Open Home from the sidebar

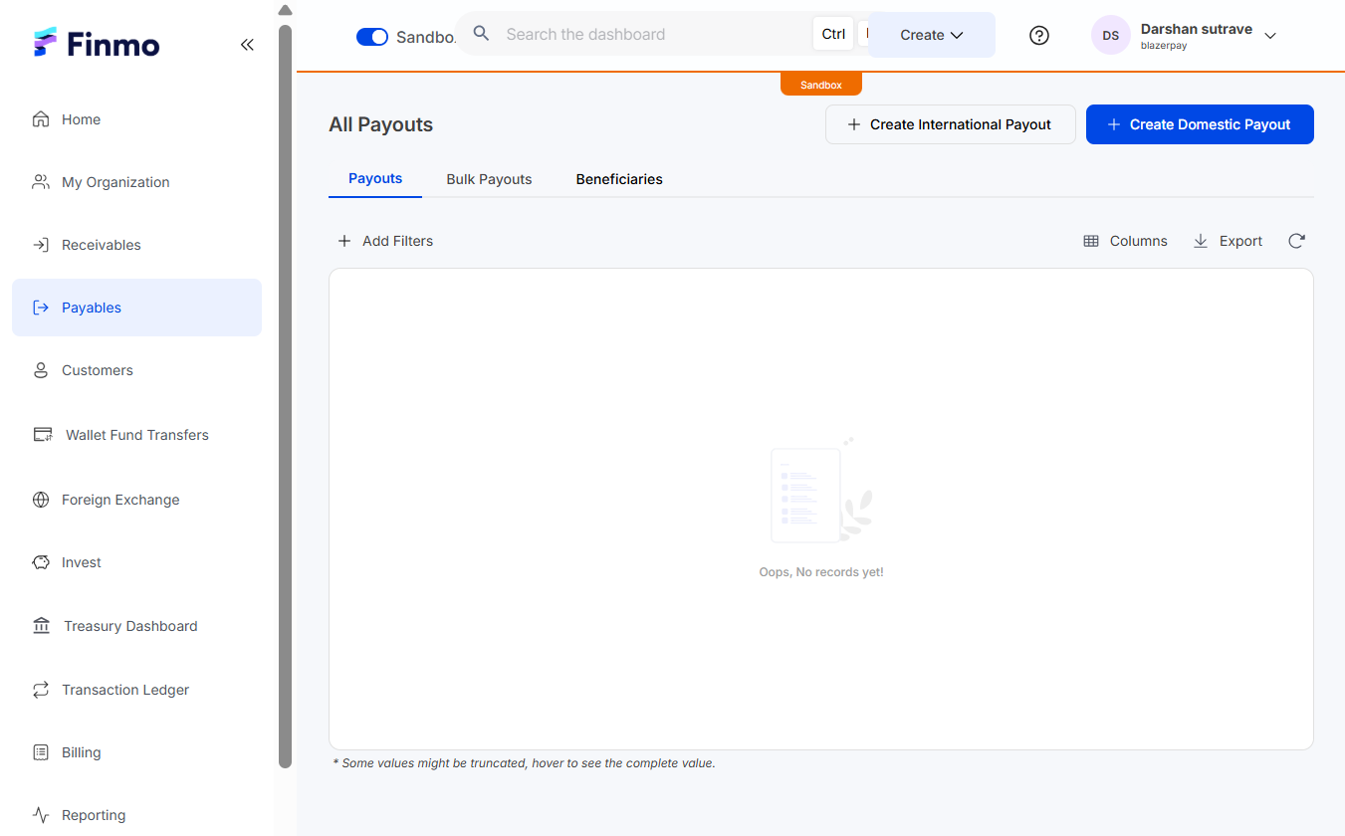(136, 119)
